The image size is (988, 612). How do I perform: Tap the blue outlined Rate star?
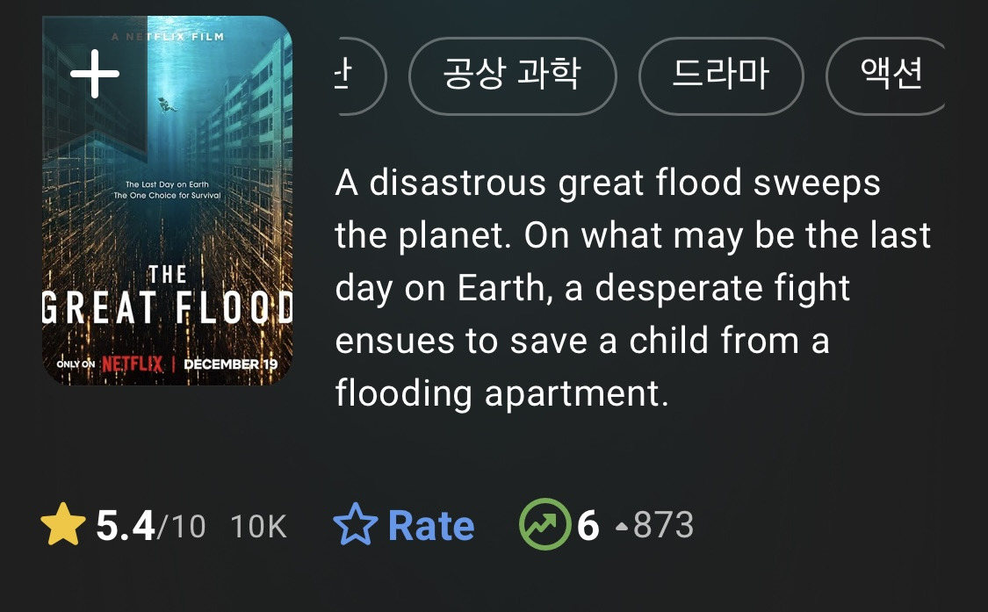pos(354,526)
